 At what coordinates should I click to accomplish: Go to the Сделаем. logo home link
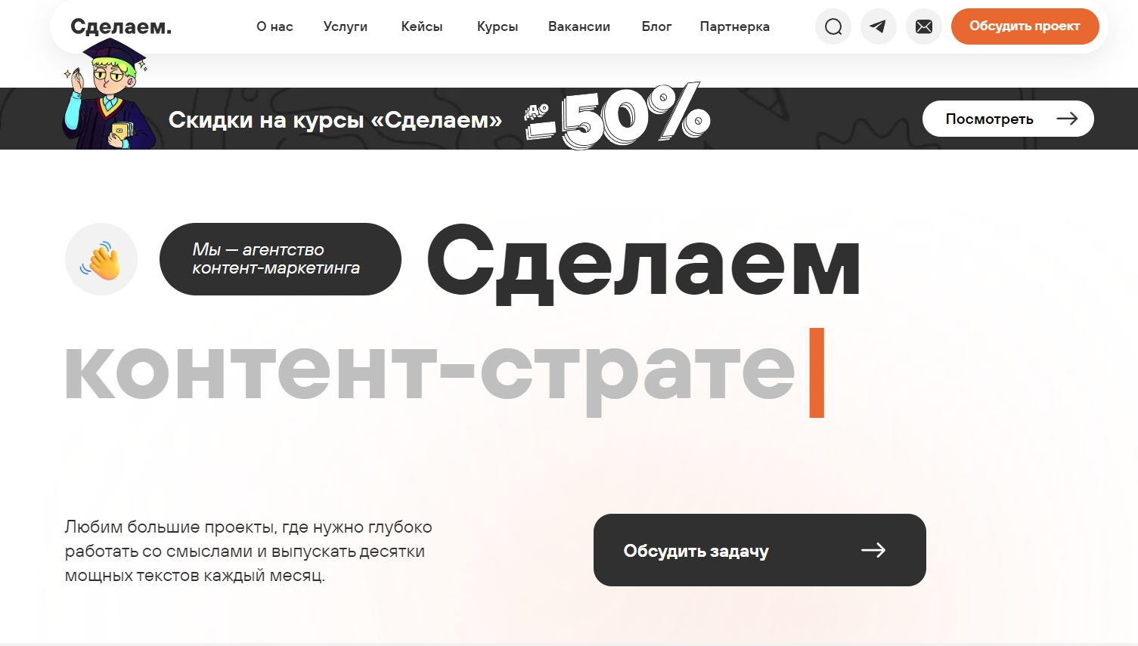tap(121, 26)
